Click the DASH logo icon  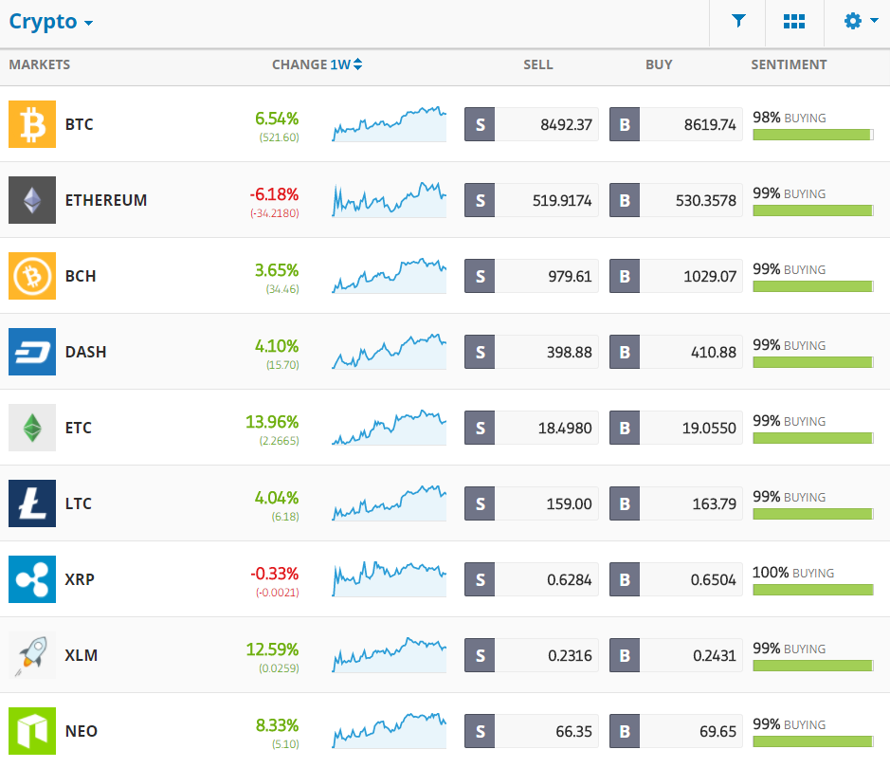32,352
